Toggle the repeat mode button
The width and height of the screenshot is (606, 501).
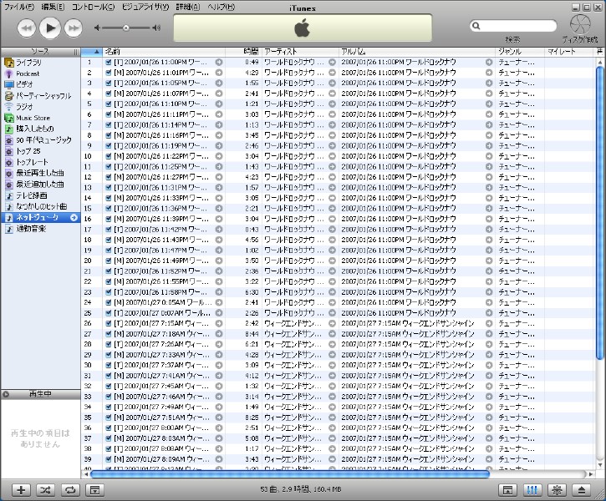(70, 490)
